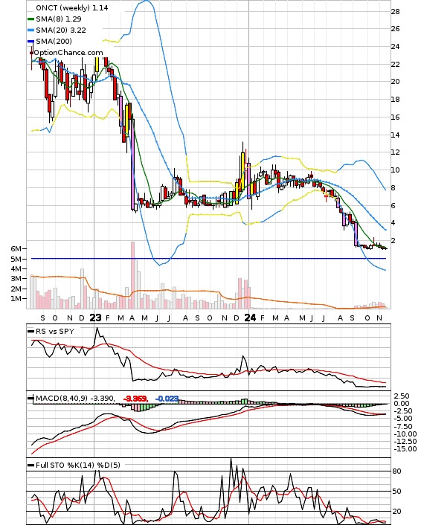Click the 80 level stochastic axis label
Screen dimensions: 421x525
click(x=396, y=471)
